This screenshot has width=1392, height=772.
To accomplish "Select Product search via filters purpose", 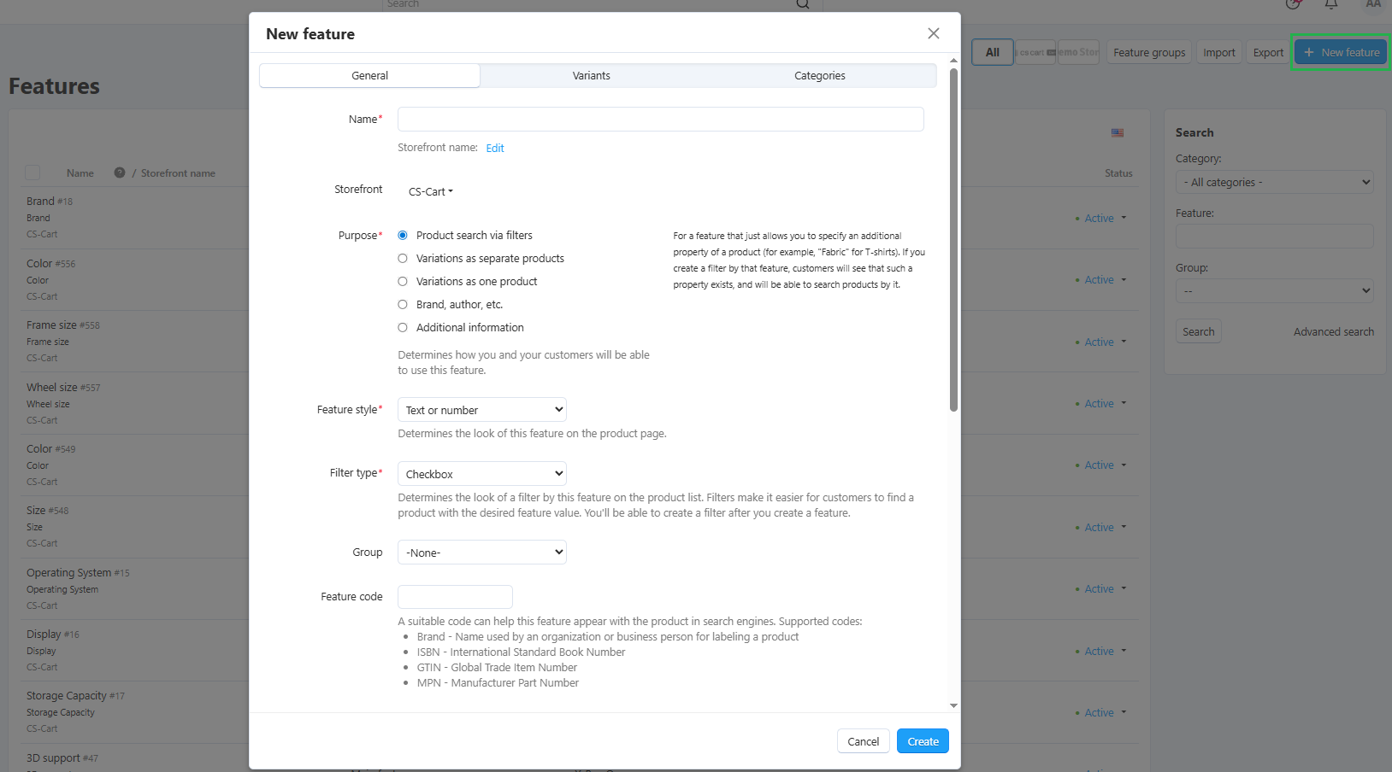I will (403, 236).
